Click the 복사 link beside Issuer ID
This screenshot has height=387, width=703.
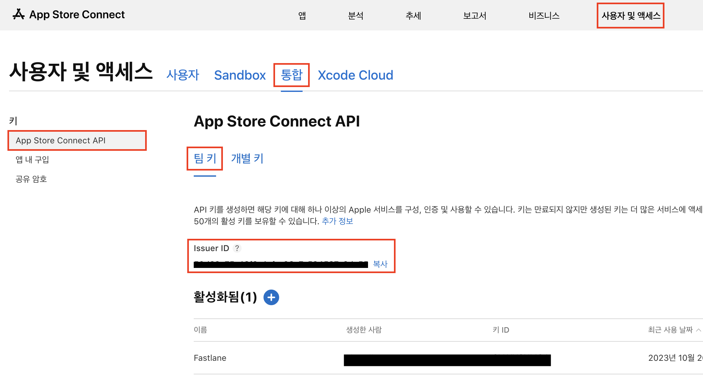(x=380, y=264)
